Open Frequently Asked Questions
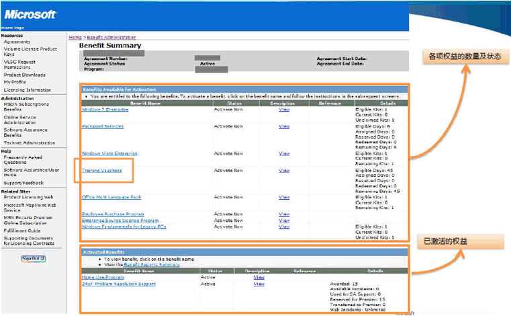511x316 pixels. pyautogui.click(x=23, y=159)
